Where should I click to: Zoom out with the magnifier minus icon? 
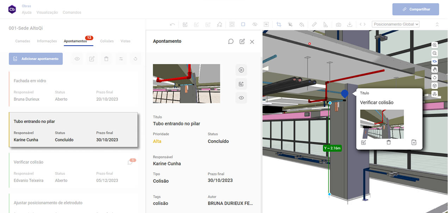(x=435, y=53)
